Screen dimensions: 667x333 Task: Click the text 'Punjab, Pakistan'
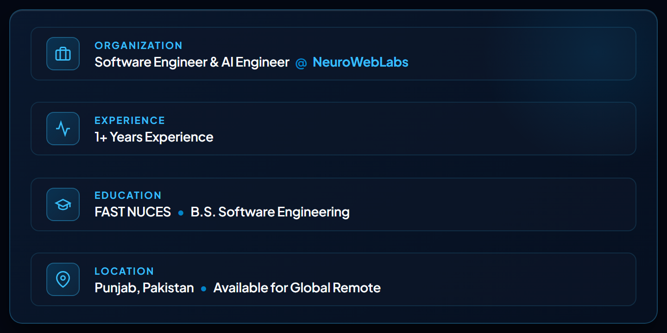tap(144, 288)
